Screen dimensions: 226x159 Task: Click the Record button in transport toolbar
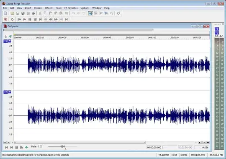click(x=5, y=19)
